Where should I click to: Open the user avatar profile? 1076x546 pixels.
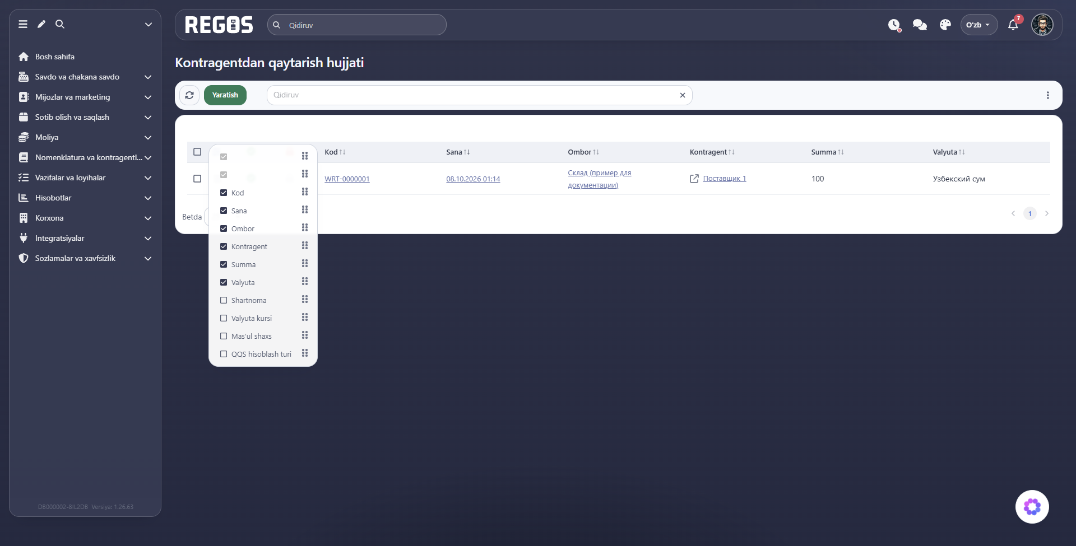click(x=1042, y=25)
